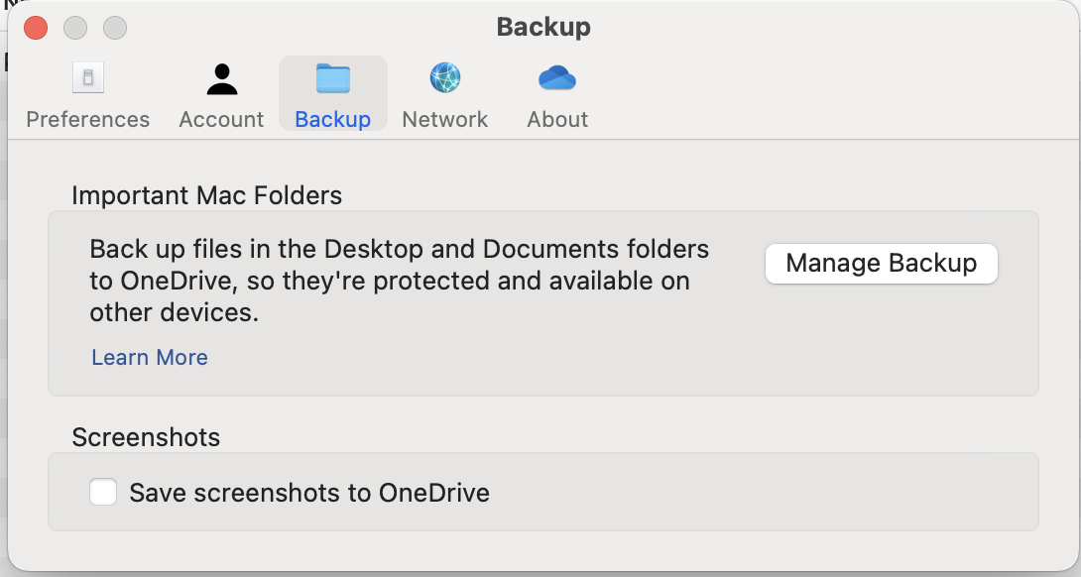Image resolution: width=1081 pixels, height=577 pixels.
Task: Click the Screenshots section heading
Action: pyautogui.click(x=146, y=437)
